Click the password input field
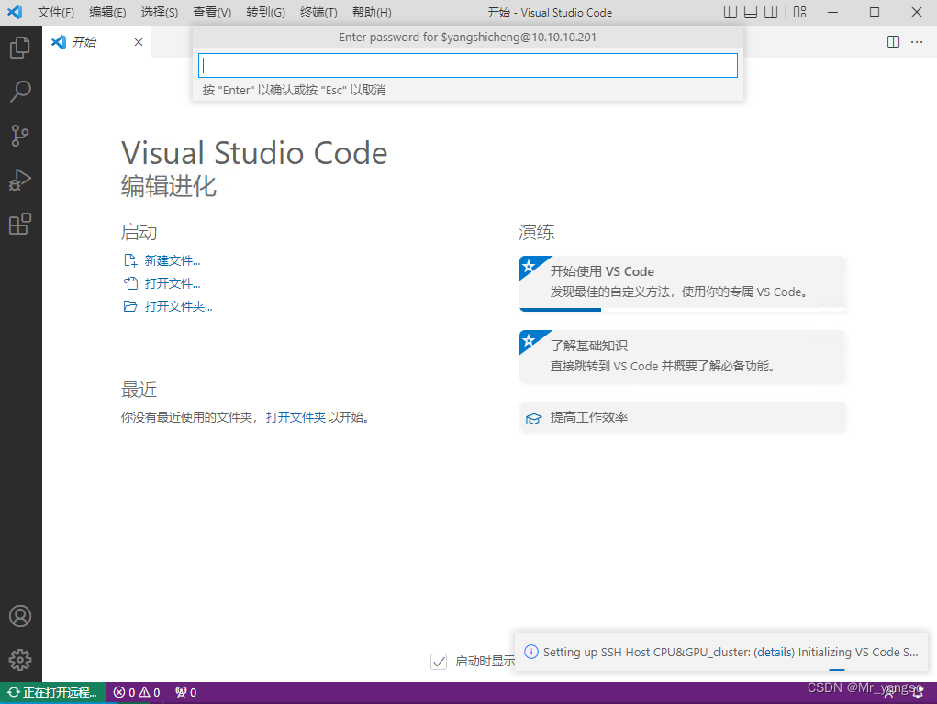This screenshot has width=937, height=704. 468,65
